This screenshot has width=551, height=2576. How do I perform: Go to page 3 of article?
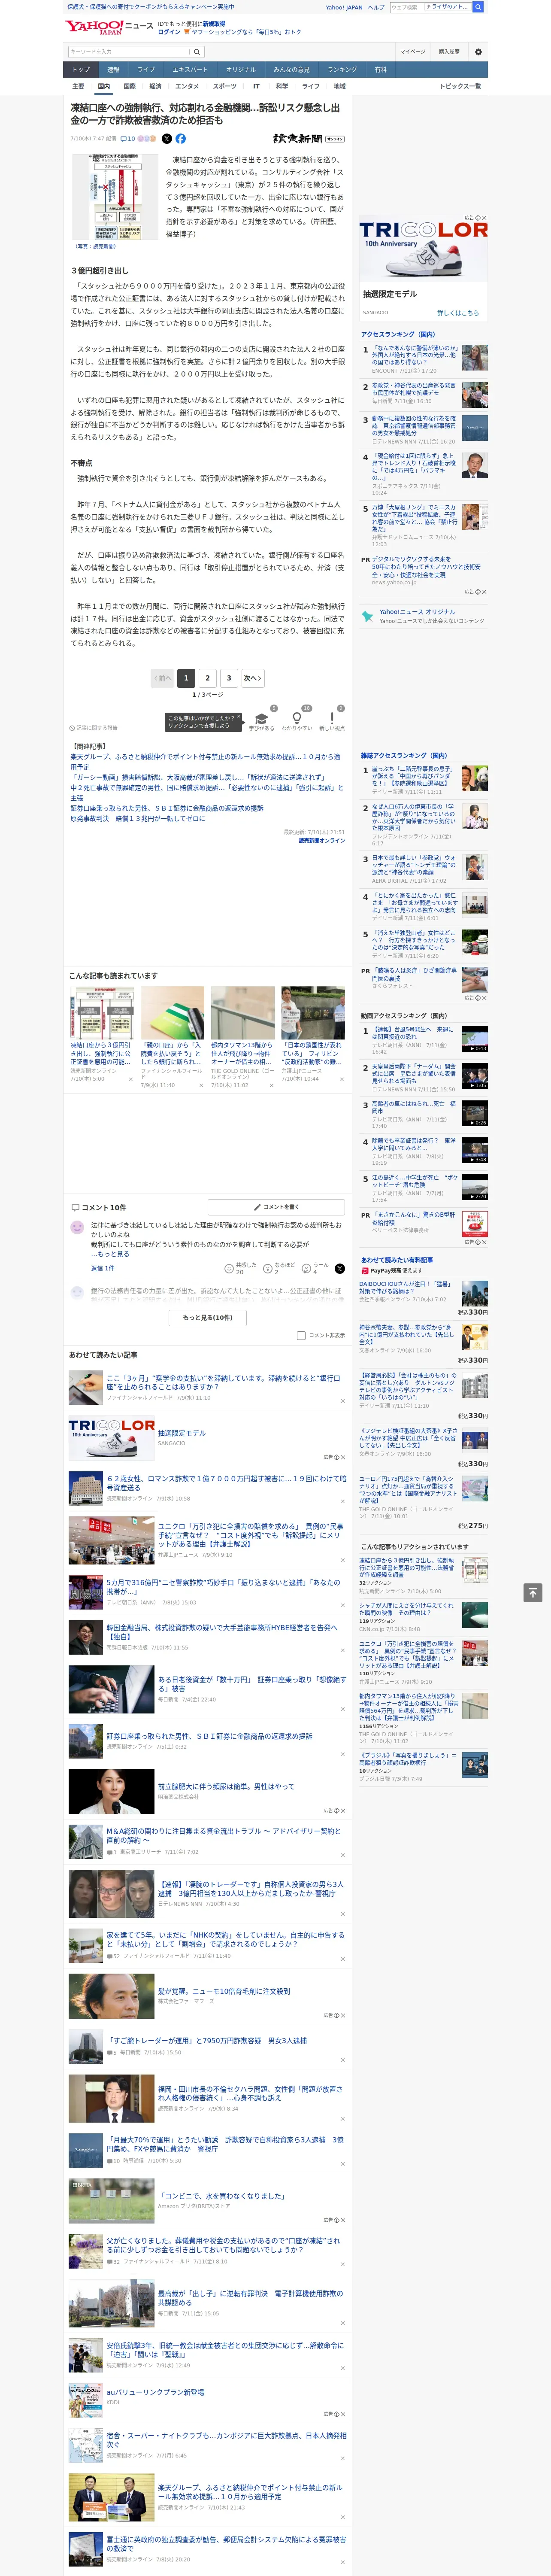[229, 678]
